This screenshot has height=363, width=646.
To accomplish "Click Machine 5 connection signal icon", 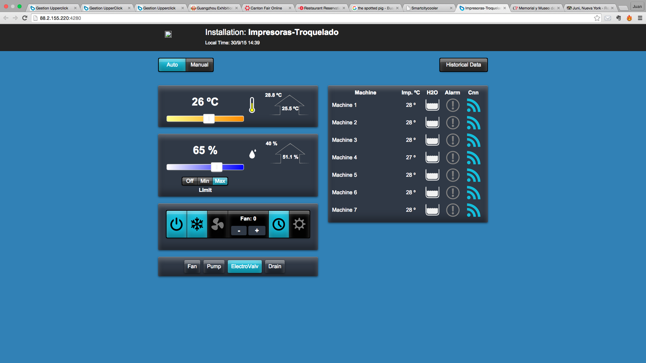I will 473,175.
